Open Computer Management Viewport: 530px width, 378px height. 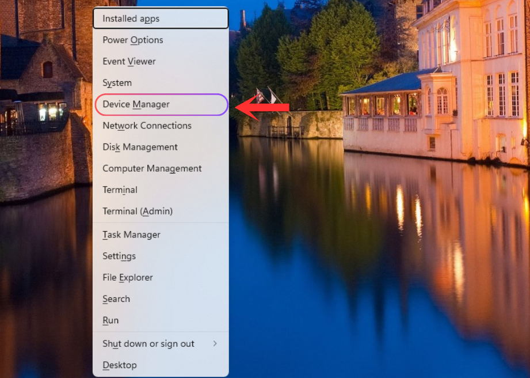(161, 168)
